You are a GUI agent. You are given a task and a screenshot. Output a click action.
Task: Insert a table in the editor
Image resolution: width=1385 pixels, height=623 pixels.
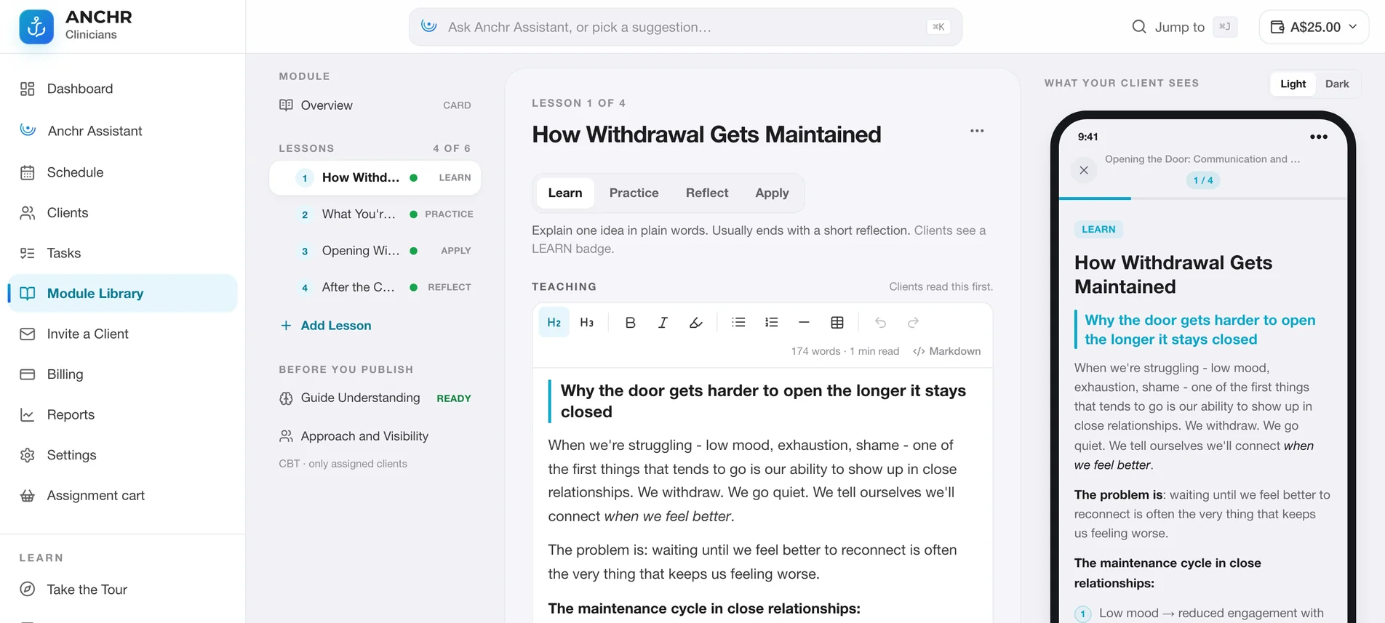pos(837,323)
